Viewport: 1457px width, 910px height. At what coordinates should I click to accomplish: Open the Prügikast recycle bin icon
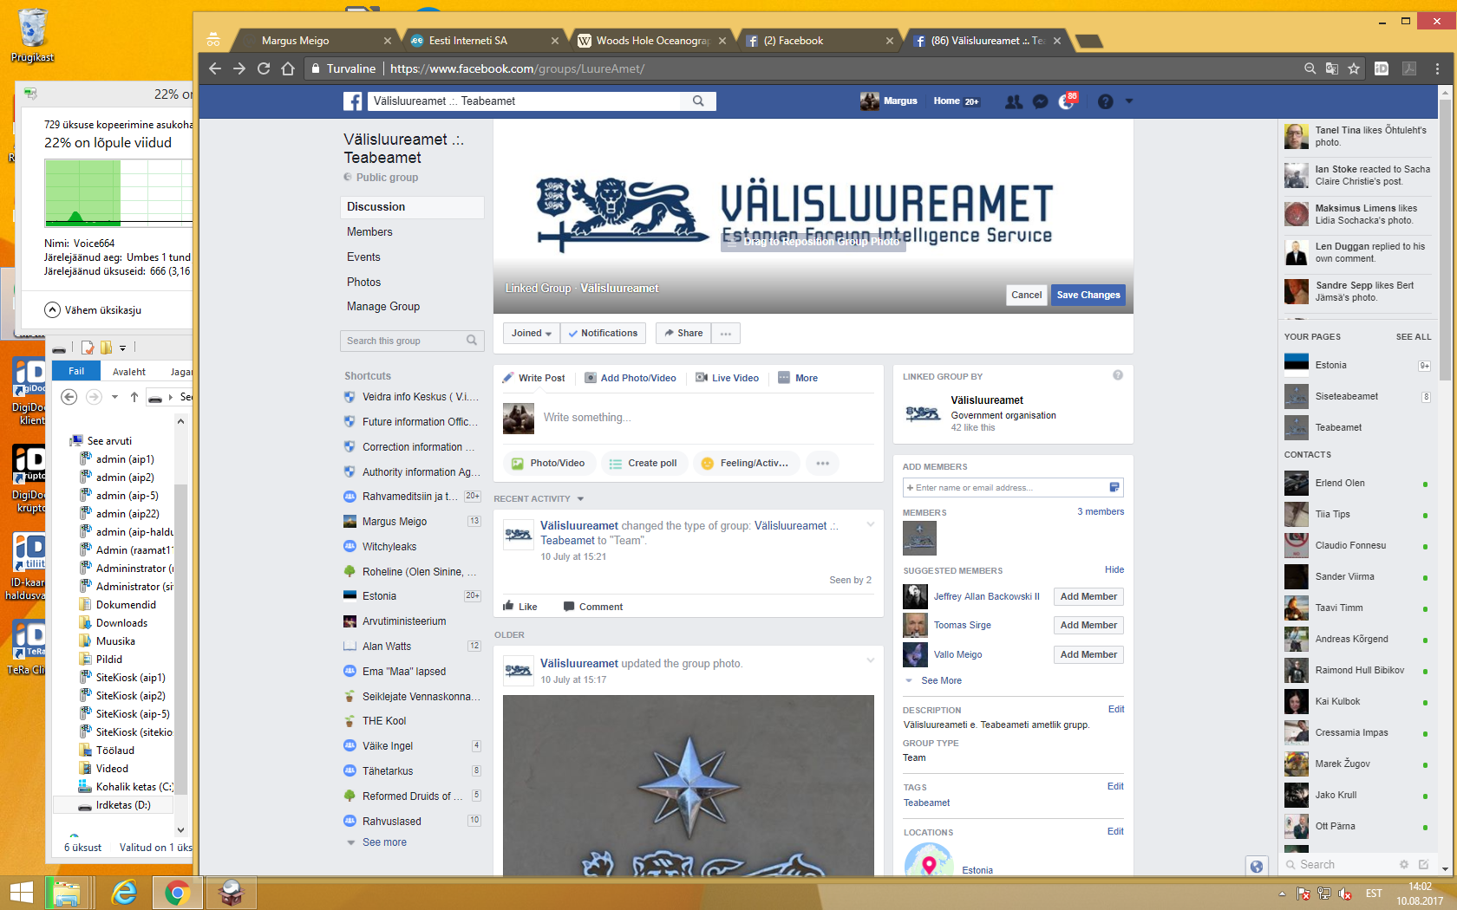(x=32, y=35)
